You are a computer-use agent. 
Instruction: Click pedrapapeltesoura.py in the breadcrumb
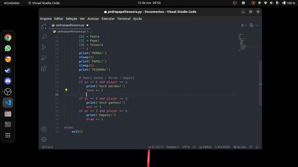coord(71,32)
